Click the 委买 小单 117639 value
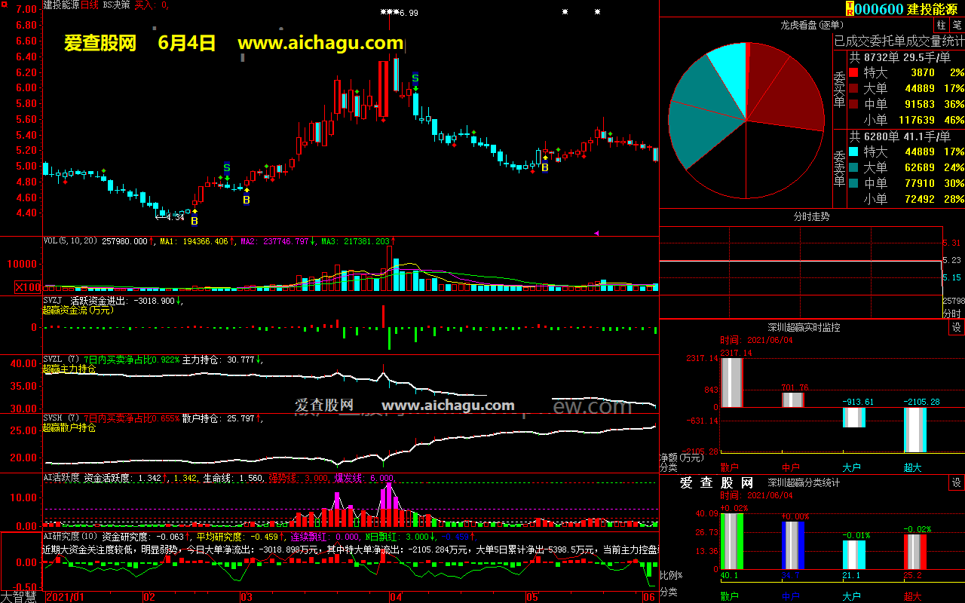The width and height of the screenshot is (965, 603). click(x=917, y=121)
